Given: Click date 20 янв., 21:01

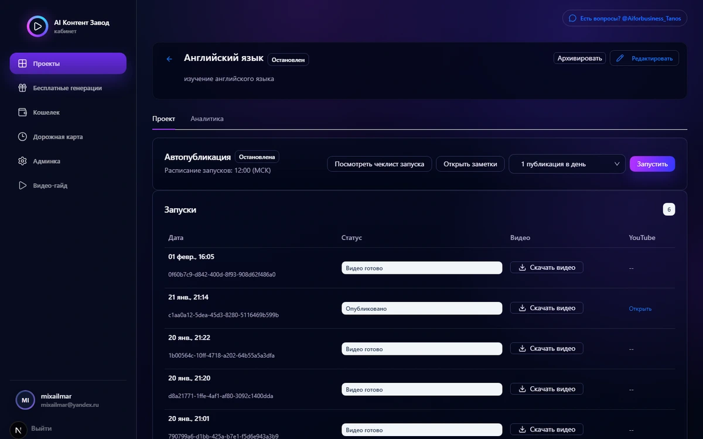Looking at the screenshot, I should [189, 419].
